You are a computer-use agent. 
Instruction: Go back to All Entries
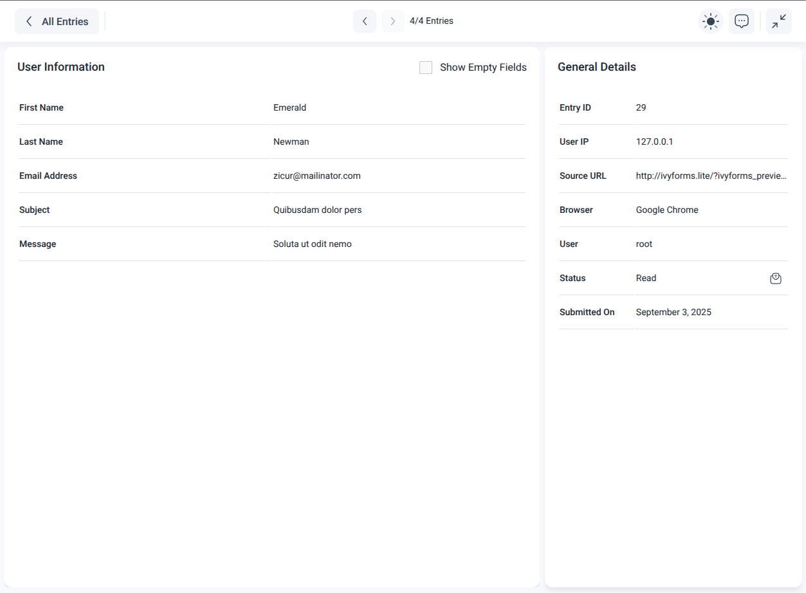point(57,21)
